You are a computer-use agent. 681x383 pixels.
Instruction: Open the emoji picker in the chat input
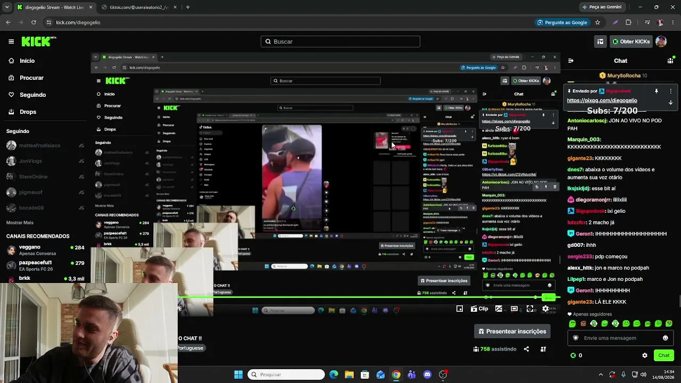point(665,338)
